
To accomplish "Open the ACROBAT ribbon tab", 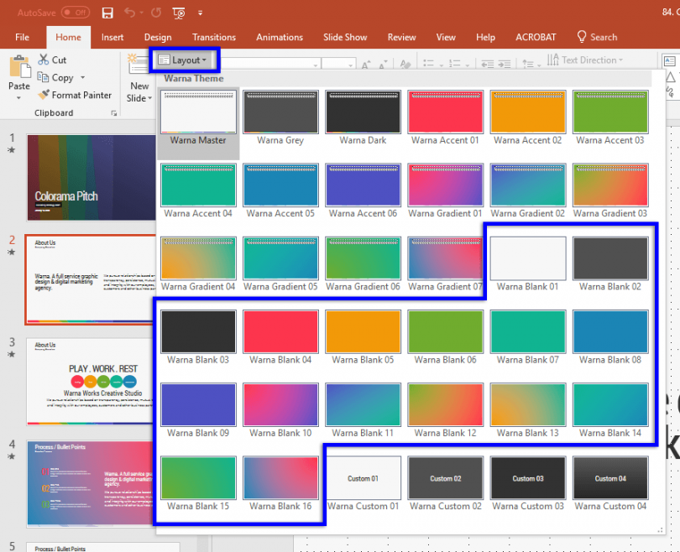I will (x=536, y=37).
